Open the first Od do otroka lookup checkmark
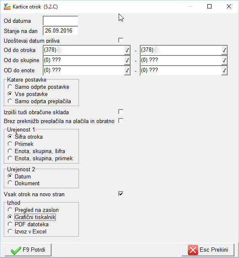239x258 pixels. tap(127, 50)
